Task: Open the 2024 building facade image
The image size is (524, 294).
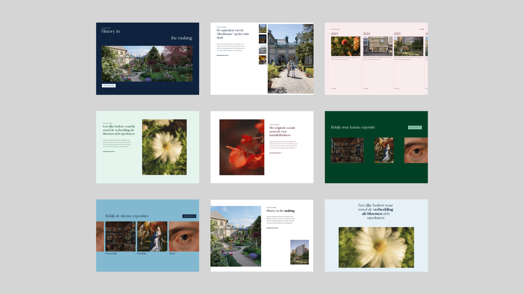Action: pos(377,46)
